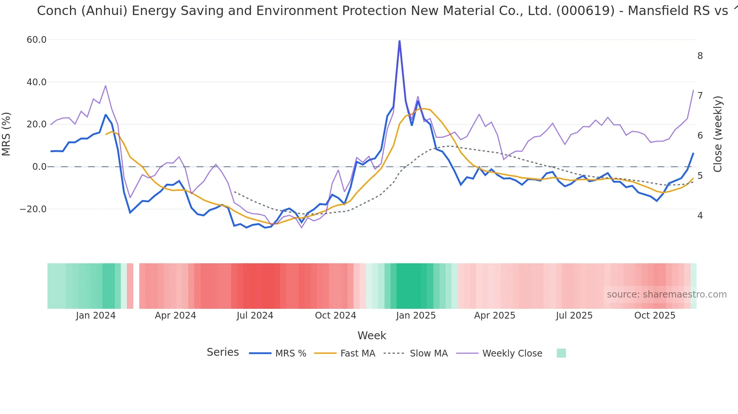Hide Fast MA via its legend label
The height and width of the screenshot is (414, 738).
(358, 354)
